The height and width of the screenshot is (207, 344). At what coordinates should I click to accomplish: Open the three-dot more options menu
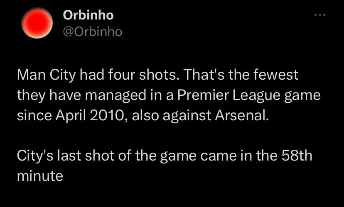[319, 15]
